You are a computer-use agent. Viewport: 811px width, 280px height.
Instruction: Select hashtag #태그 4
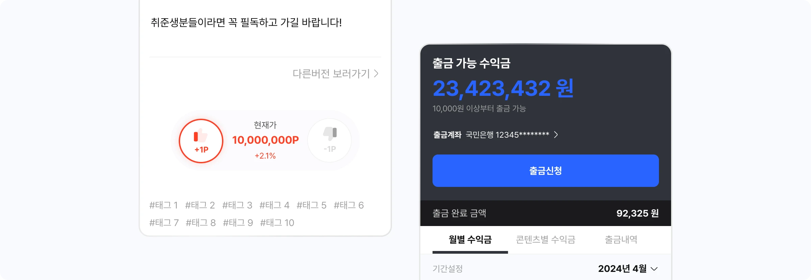(x=274, y=205)
